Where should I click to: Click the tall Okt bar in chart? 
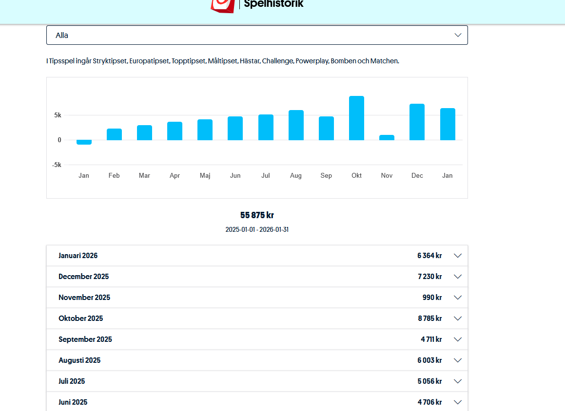point(356,118)
